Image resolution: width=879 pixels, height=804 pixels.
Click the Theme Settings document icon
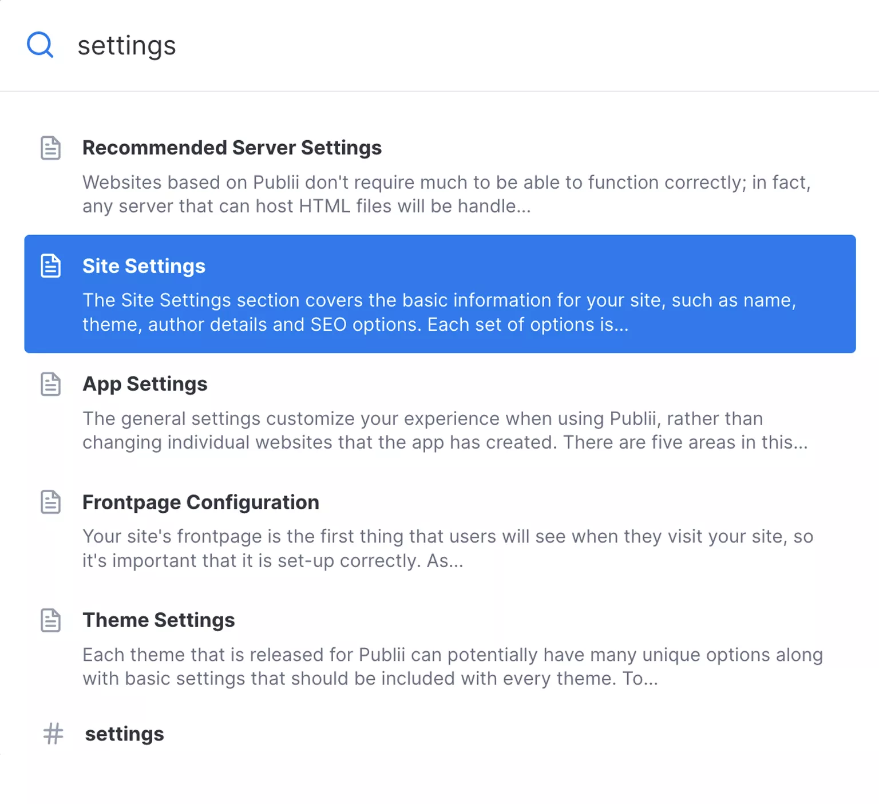click(51, 620)
